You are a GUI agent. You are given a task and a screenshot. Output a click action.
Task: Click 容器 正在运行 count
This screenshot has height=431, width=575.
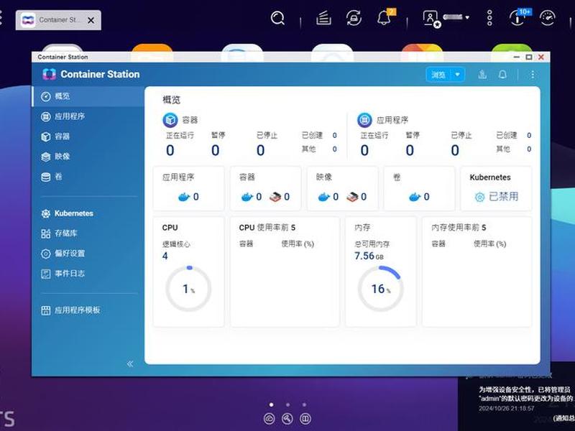pyautogui.click(x=170, y=150)
